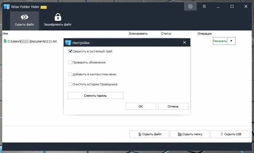
Task: Switch to the Зашифровать файл tab
Action: [58, 21]
